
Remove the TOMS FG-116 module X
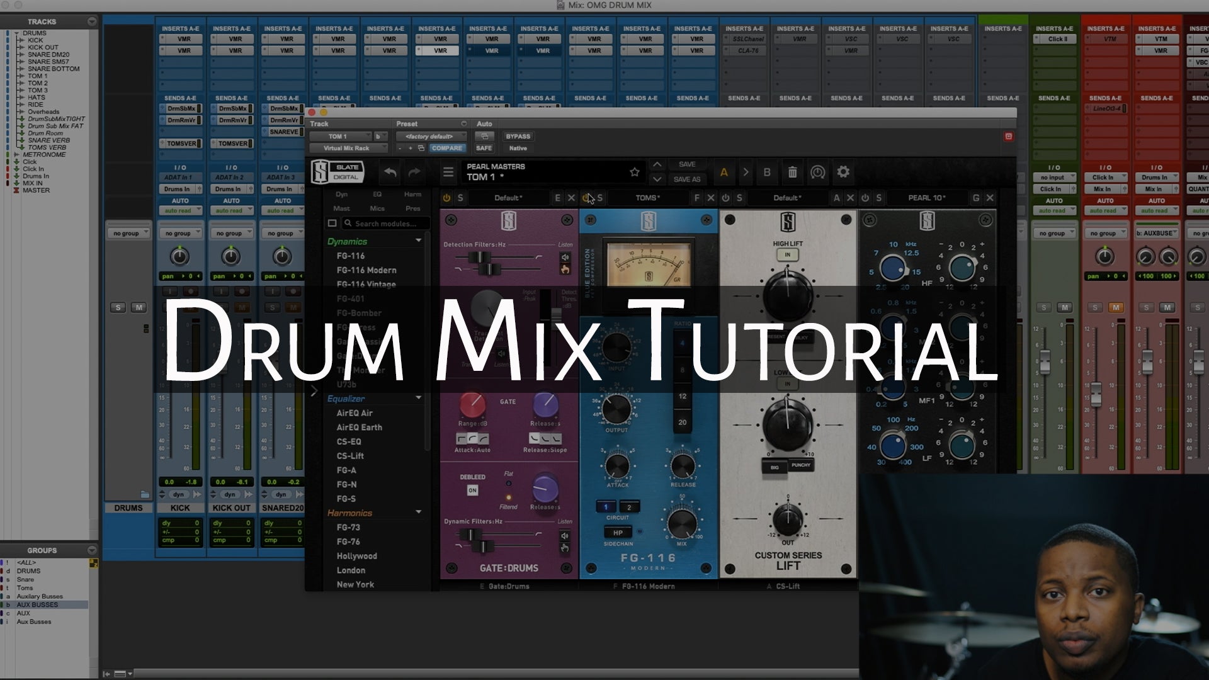711,198
